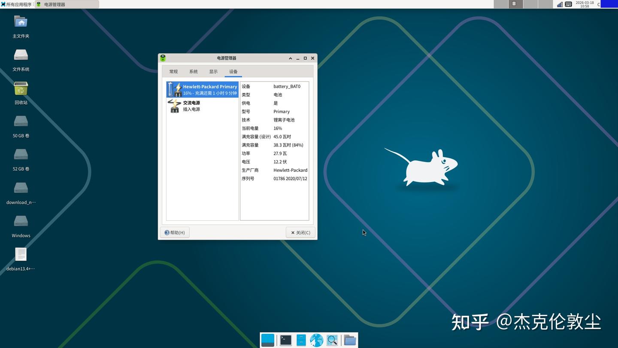
Task: Click the 电池 type value in details
Action: click(x=278, y=95)
